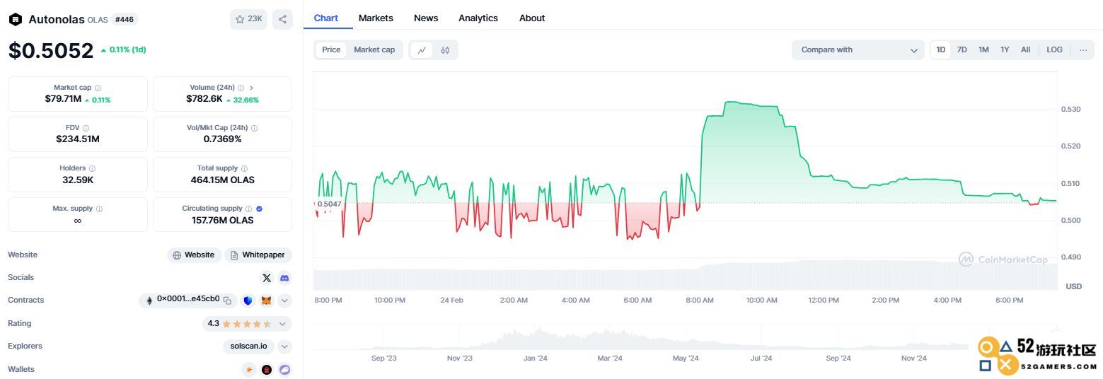Click the info icon beside Max. supply
Viewport: 1103px width, 379px height.
click(99, 209)
